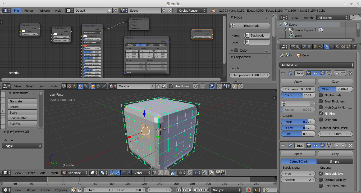The height and width of the screenshot is (193, 361).
Task: Pin the node editor material with the pin icon
Action: coord(195,86)
